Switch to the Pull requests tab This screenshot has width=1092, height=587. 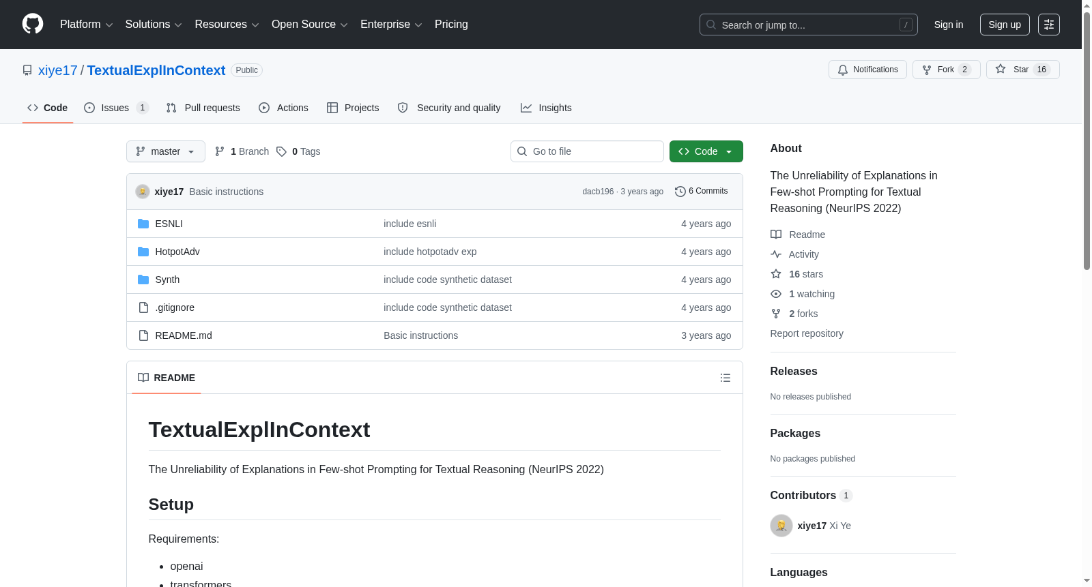tap(203, 108)
